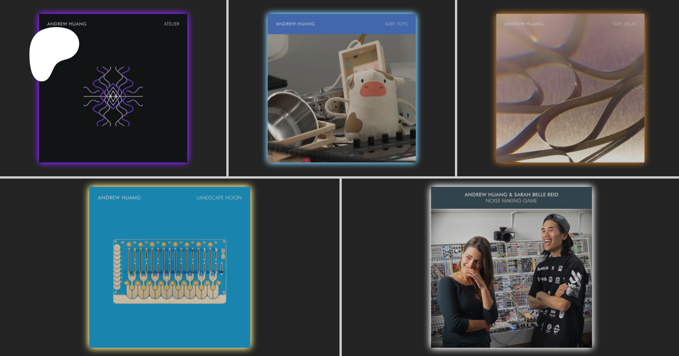
Task: Open the Tape Delay album cover
Action: (570, 98)
